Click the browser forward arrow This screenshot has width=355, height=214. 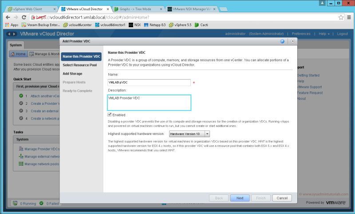click(x=16, y=17)
